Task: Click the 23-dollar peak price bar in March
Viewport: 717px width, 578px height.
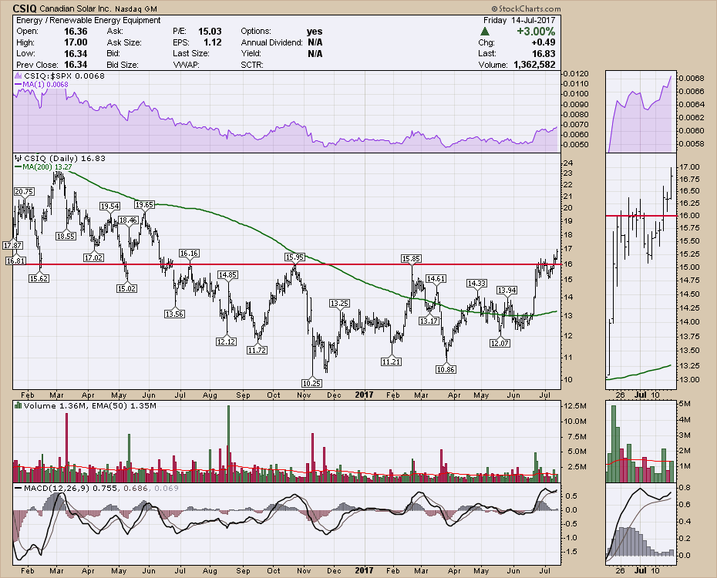Action: coord(58,179)
